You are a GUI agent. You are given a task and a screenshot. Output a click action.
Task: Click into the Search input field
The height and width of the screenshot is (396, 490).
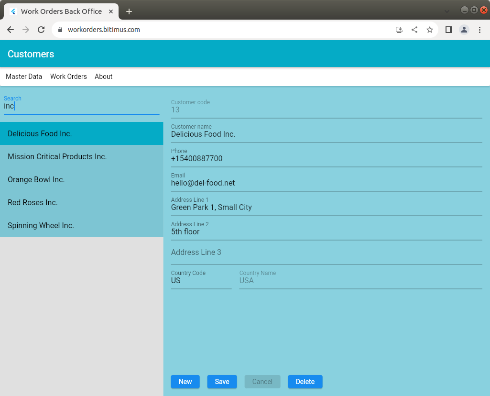click(81, 106)
